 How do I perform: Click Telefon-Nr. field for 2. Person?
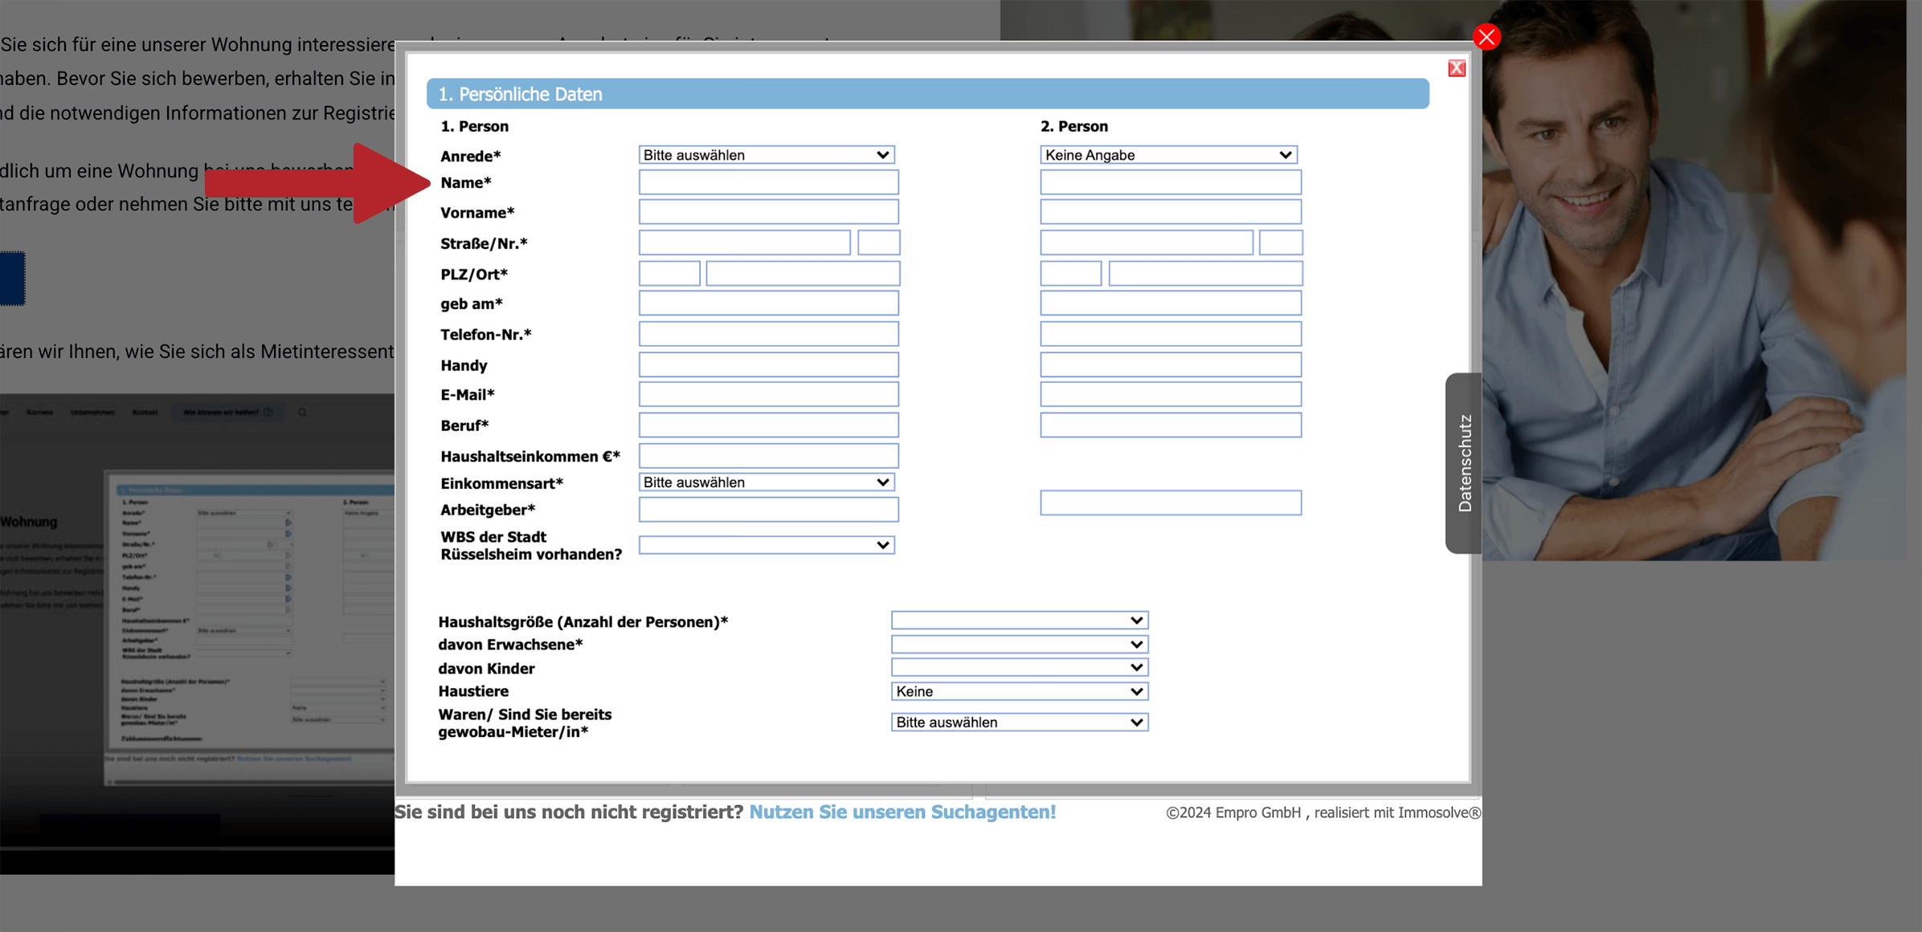pos(1170,334)
